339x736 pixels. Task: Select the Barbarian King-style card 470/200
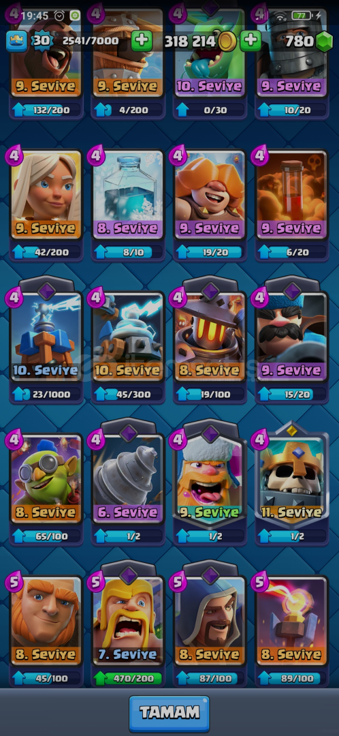click(x=128, y=625)
